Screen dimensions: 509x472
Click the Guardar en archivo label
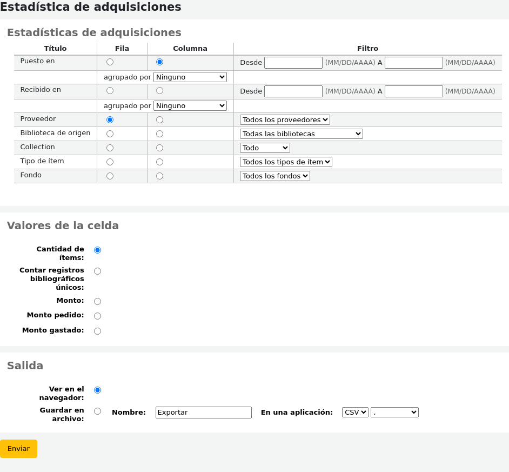tap(62, 415)
